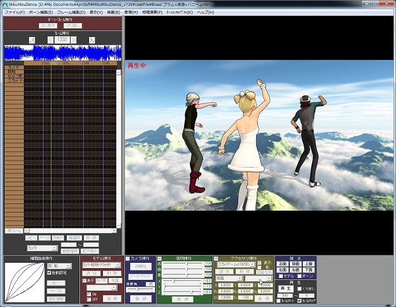Open the empty dropdown in モデル操作 panel

(x=102, y=288)
